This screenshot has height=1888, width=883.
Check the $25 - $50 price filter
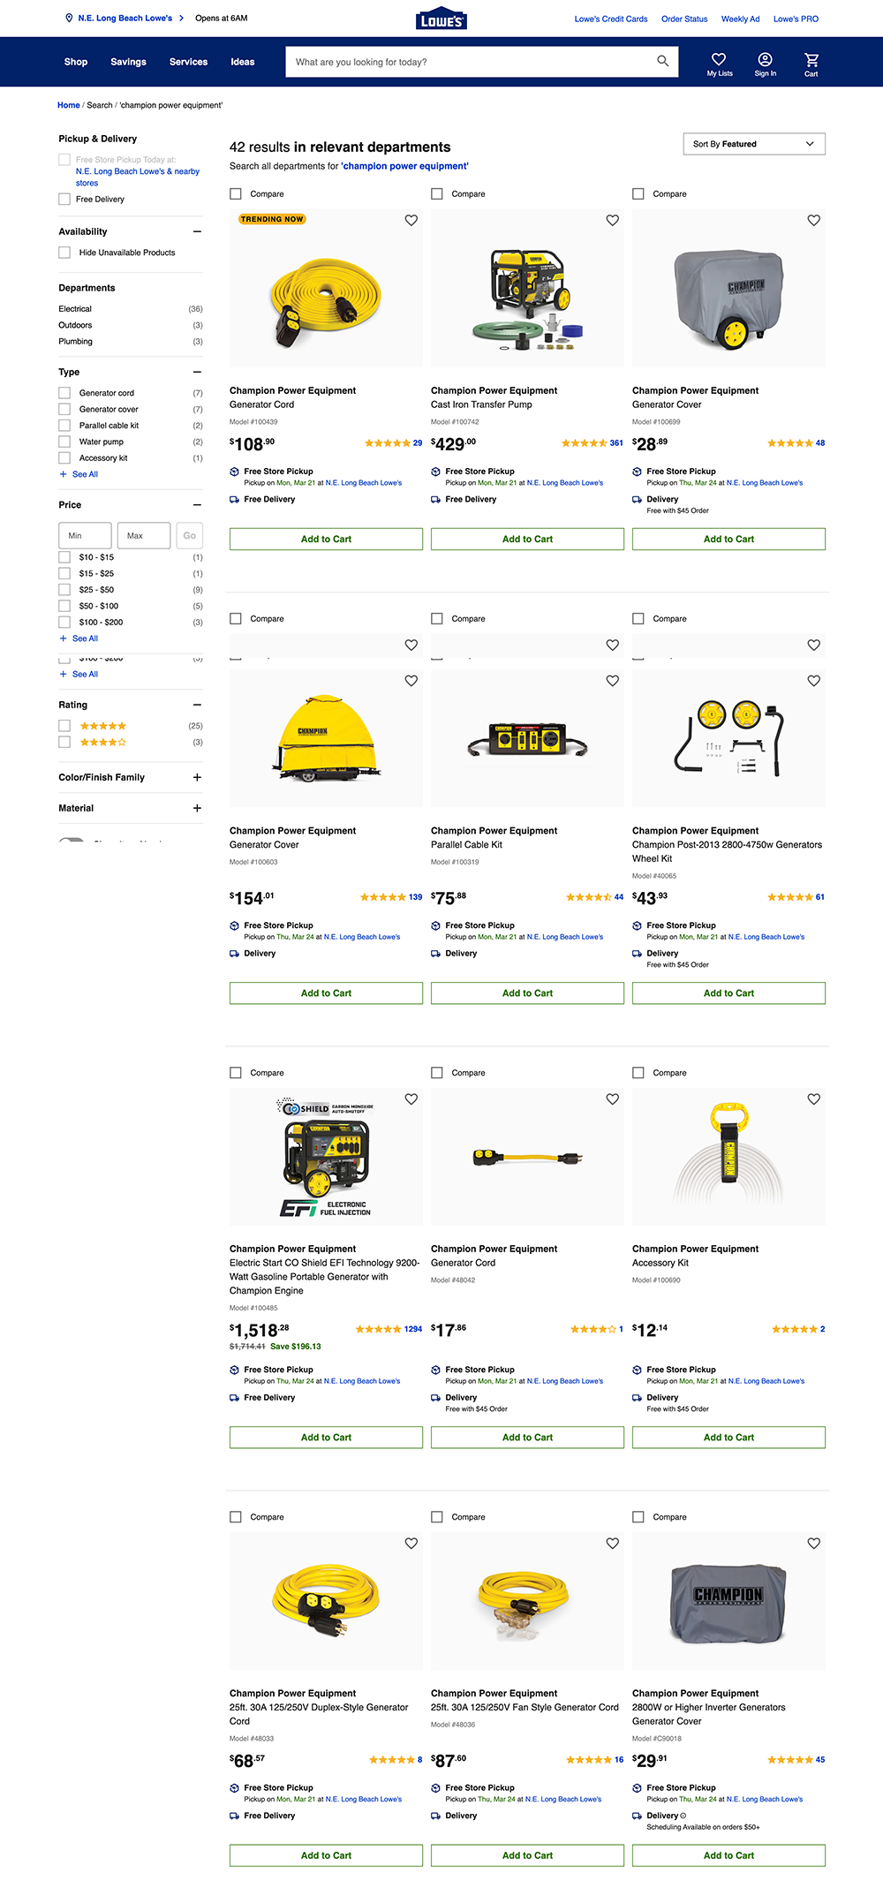(64, 590)
